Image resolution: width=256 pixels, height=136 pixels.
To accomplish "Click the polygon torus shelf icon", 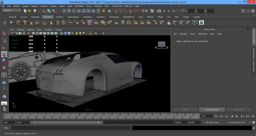I will point(44,23).
